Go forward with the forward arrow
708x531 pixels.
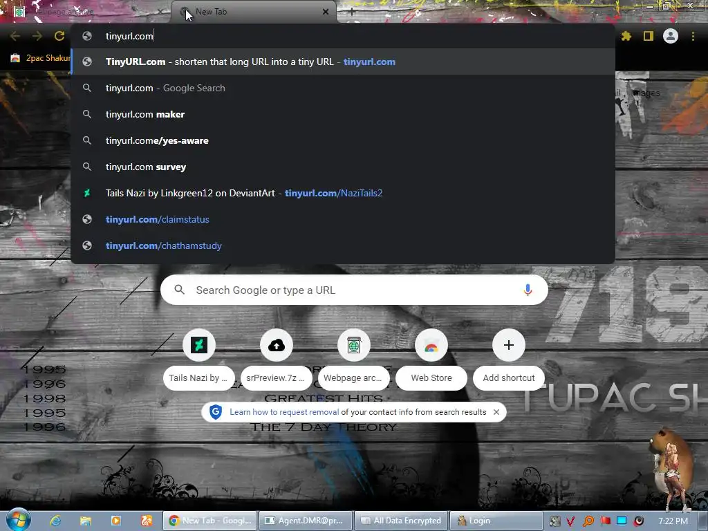coord(37,36)
